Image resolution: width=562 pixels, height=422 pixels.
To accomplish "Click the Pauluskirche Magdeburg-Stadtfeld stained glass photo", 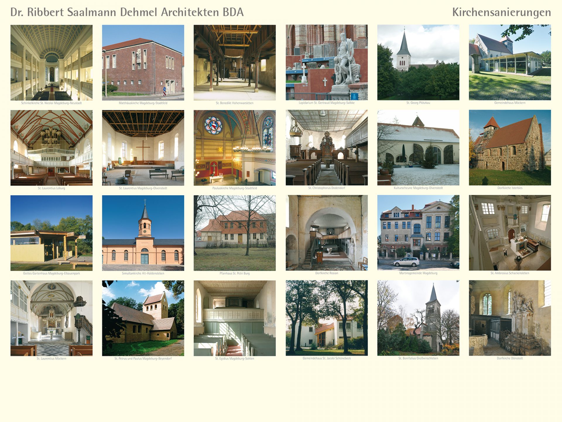I will click(234, 148).
